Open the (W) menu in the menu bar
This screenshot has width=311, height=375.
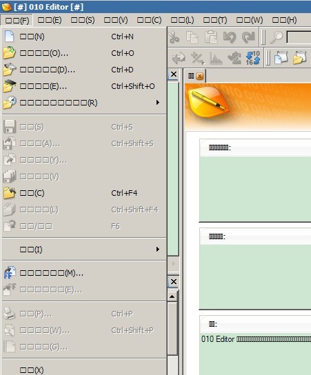[x=250, y=20]
